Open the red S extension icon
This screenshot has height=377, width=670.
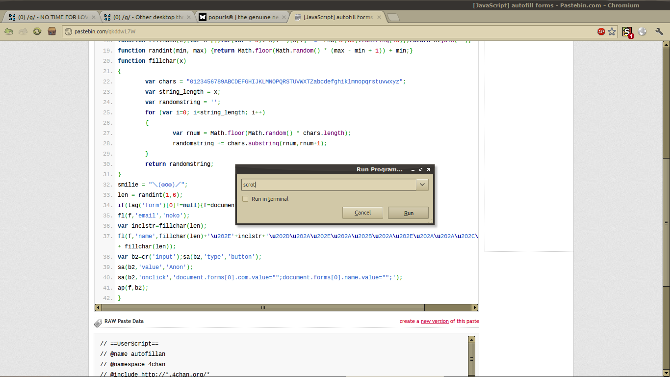[x=627, y=32]
